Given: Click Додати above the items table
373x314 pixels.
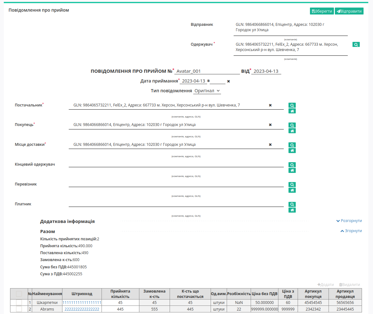Looking at the screenshot, I should click(325, 284).
